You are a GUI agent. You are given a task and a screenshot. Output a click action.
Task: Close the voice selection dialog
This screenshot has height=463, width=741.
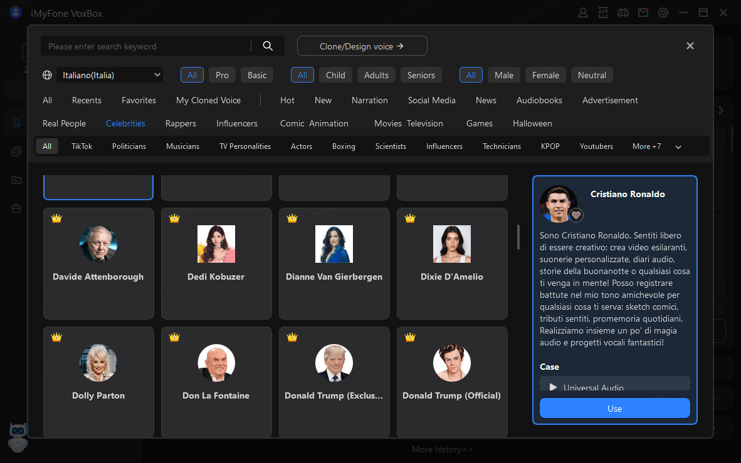(690, 46)
